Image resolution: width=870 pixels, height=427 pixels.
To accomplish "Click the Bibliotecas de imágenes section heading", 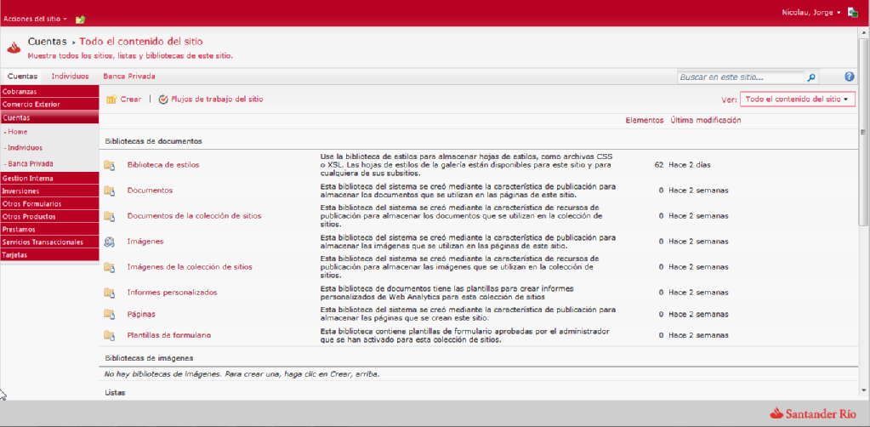I will tap(150, 358).
